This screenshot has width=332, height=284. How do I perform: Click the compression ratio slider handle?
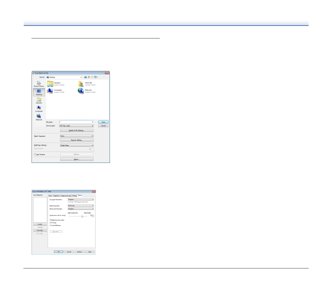pos(82,216)
